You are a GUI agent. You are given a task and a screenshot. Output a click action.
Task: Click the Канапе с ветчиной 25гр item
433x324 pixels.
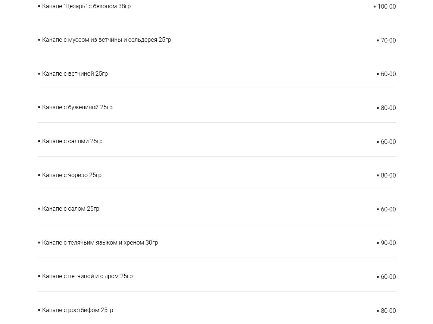[x=75, y=74]
